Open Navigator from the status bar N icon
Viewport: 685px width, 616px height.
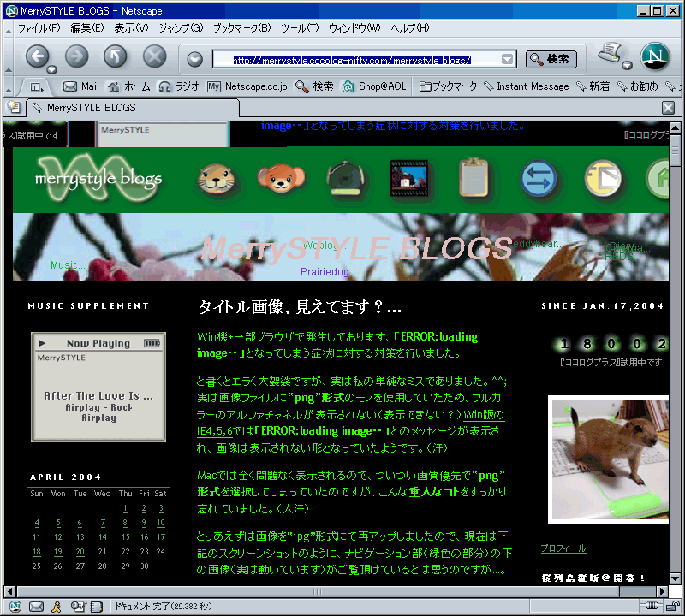(15, 606)
